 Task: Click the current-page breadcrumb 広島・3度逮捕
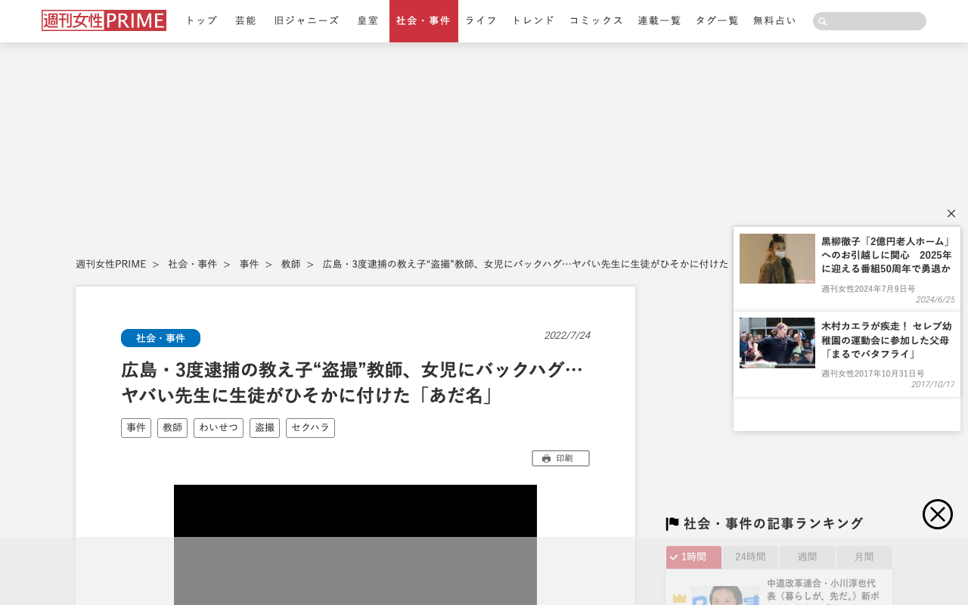click(526, 264)
